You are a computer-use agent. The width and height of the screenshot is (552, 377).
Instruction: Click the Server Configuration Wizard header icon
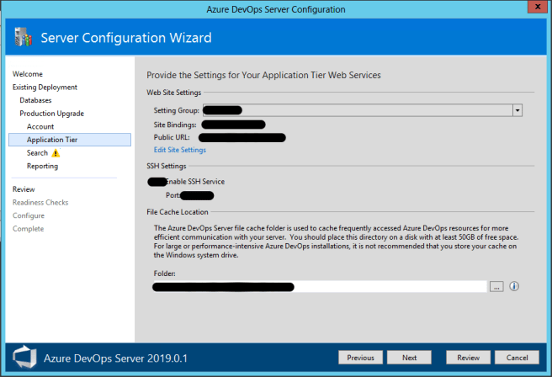click(22, 38)
